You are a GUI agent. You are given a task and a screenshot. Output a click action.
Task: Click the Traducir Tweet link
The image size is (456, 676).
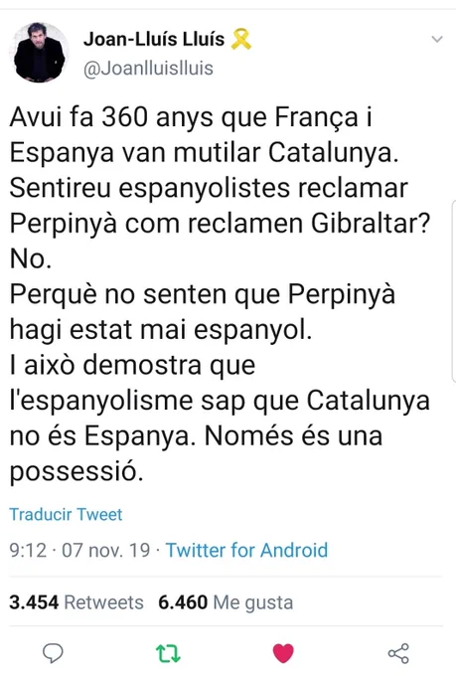pyautogui.click(x=66, y=514)
